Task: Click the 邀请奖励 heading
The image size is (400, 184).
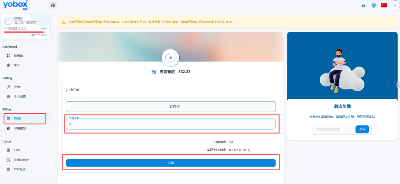Action: (x=342, y=106)
